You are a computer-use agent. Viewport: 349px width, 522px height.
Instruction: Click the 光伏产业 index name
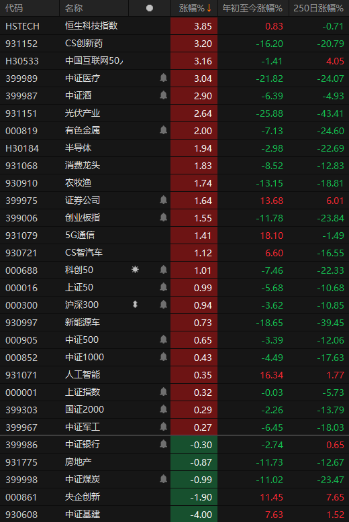tap(83, 113)
